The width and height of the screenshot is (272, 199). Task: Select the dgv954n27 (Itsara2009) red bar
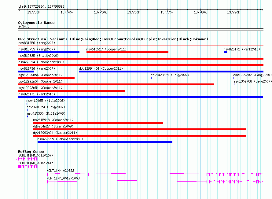click(139, 129)
